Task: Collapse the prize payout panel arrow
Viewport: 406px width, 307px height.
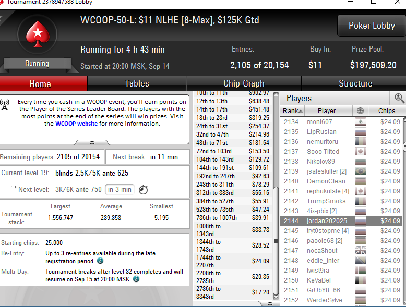Action: click(x=269, y=304)
